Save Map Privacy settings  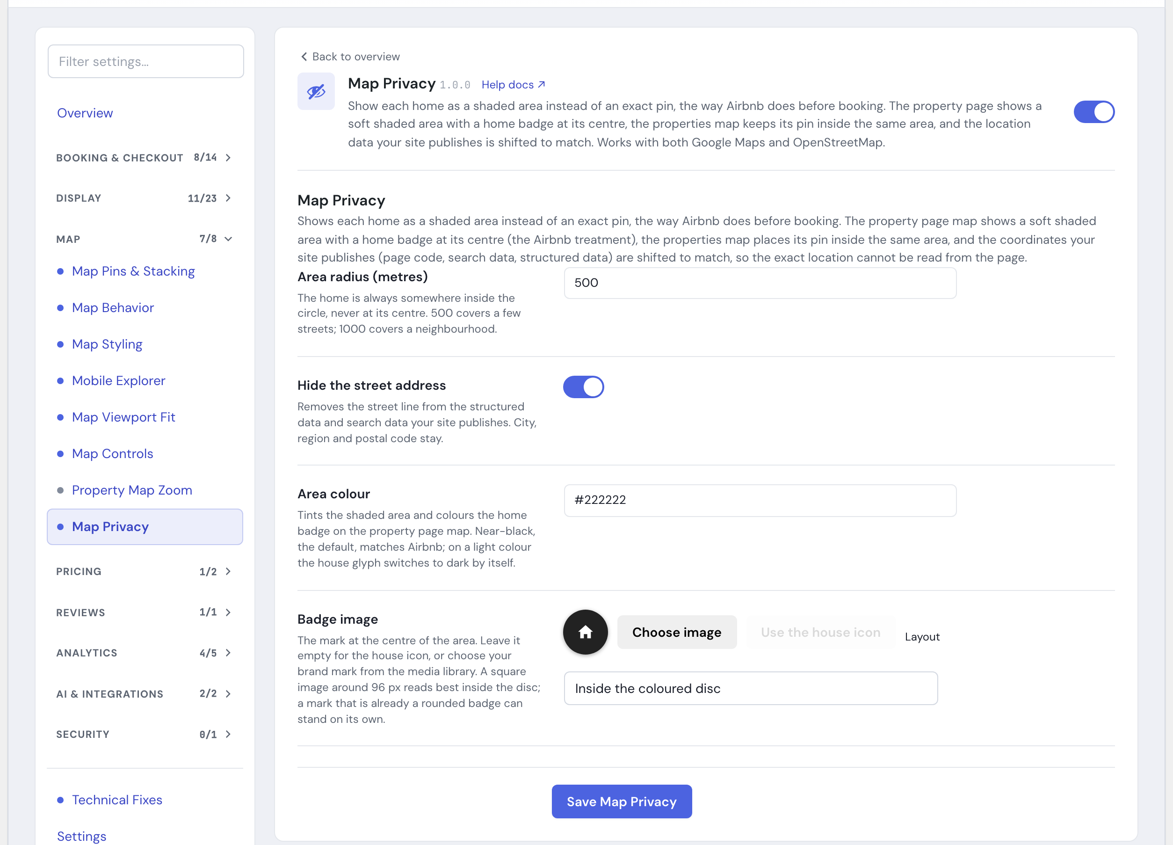pyautogui.click(x=622, y=801)
